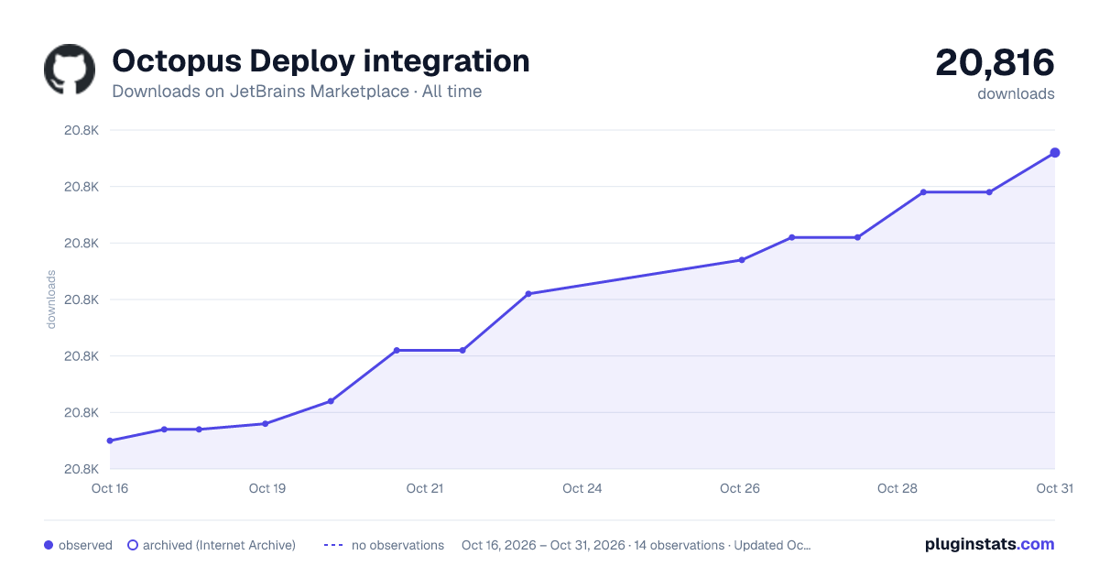1099x577 pixels.
Task: Click the '14 observations' date range text
Action: coord(637,545)
